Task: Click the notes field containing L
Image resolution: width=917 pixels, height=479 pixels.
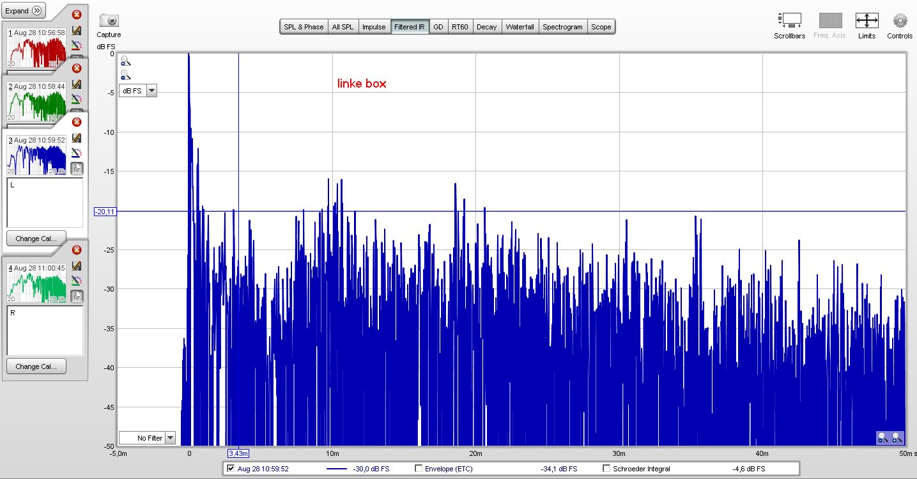Action: point(45,202)
